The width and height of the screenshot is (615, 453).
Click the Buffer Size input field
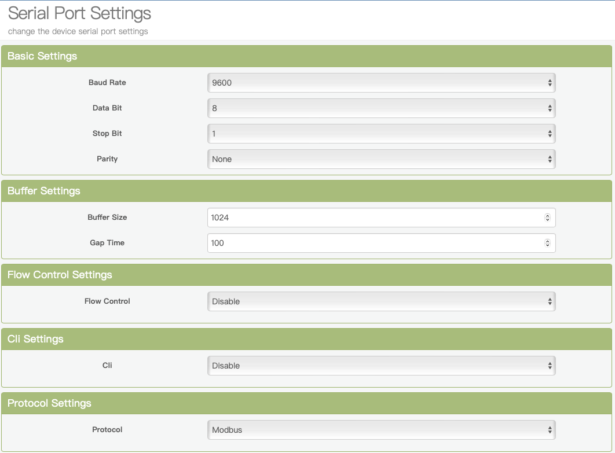381,218
